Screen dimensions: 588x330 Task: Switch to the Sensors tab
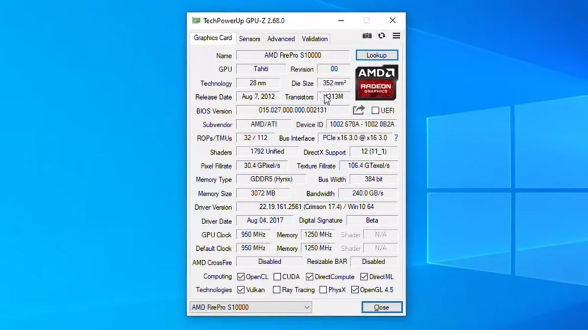coord(249,39)
